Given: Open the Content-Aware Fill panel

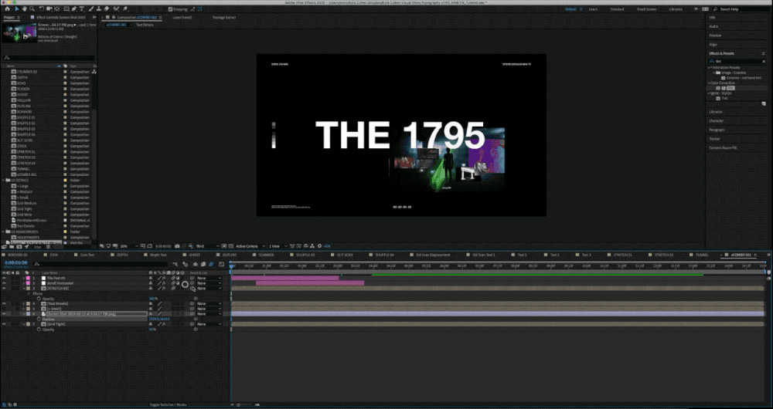Looking at the screenshot, I should [724, 147].
